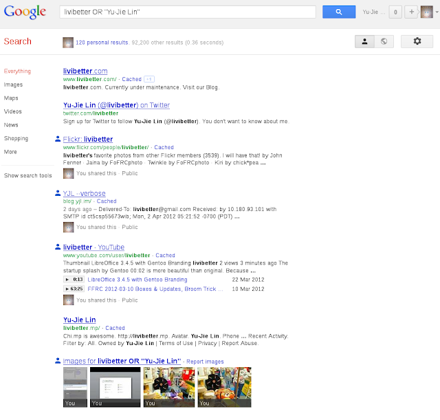This screenshot has width=440, height=420.
Task: Open Cached link for YouTube result
Action: [x=165, y=256]
